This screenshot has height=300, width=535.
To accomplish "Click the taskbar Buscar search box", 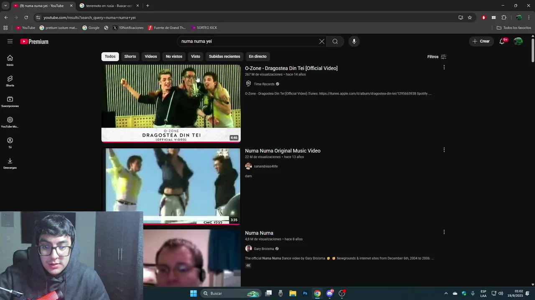I will click(231, 293).
